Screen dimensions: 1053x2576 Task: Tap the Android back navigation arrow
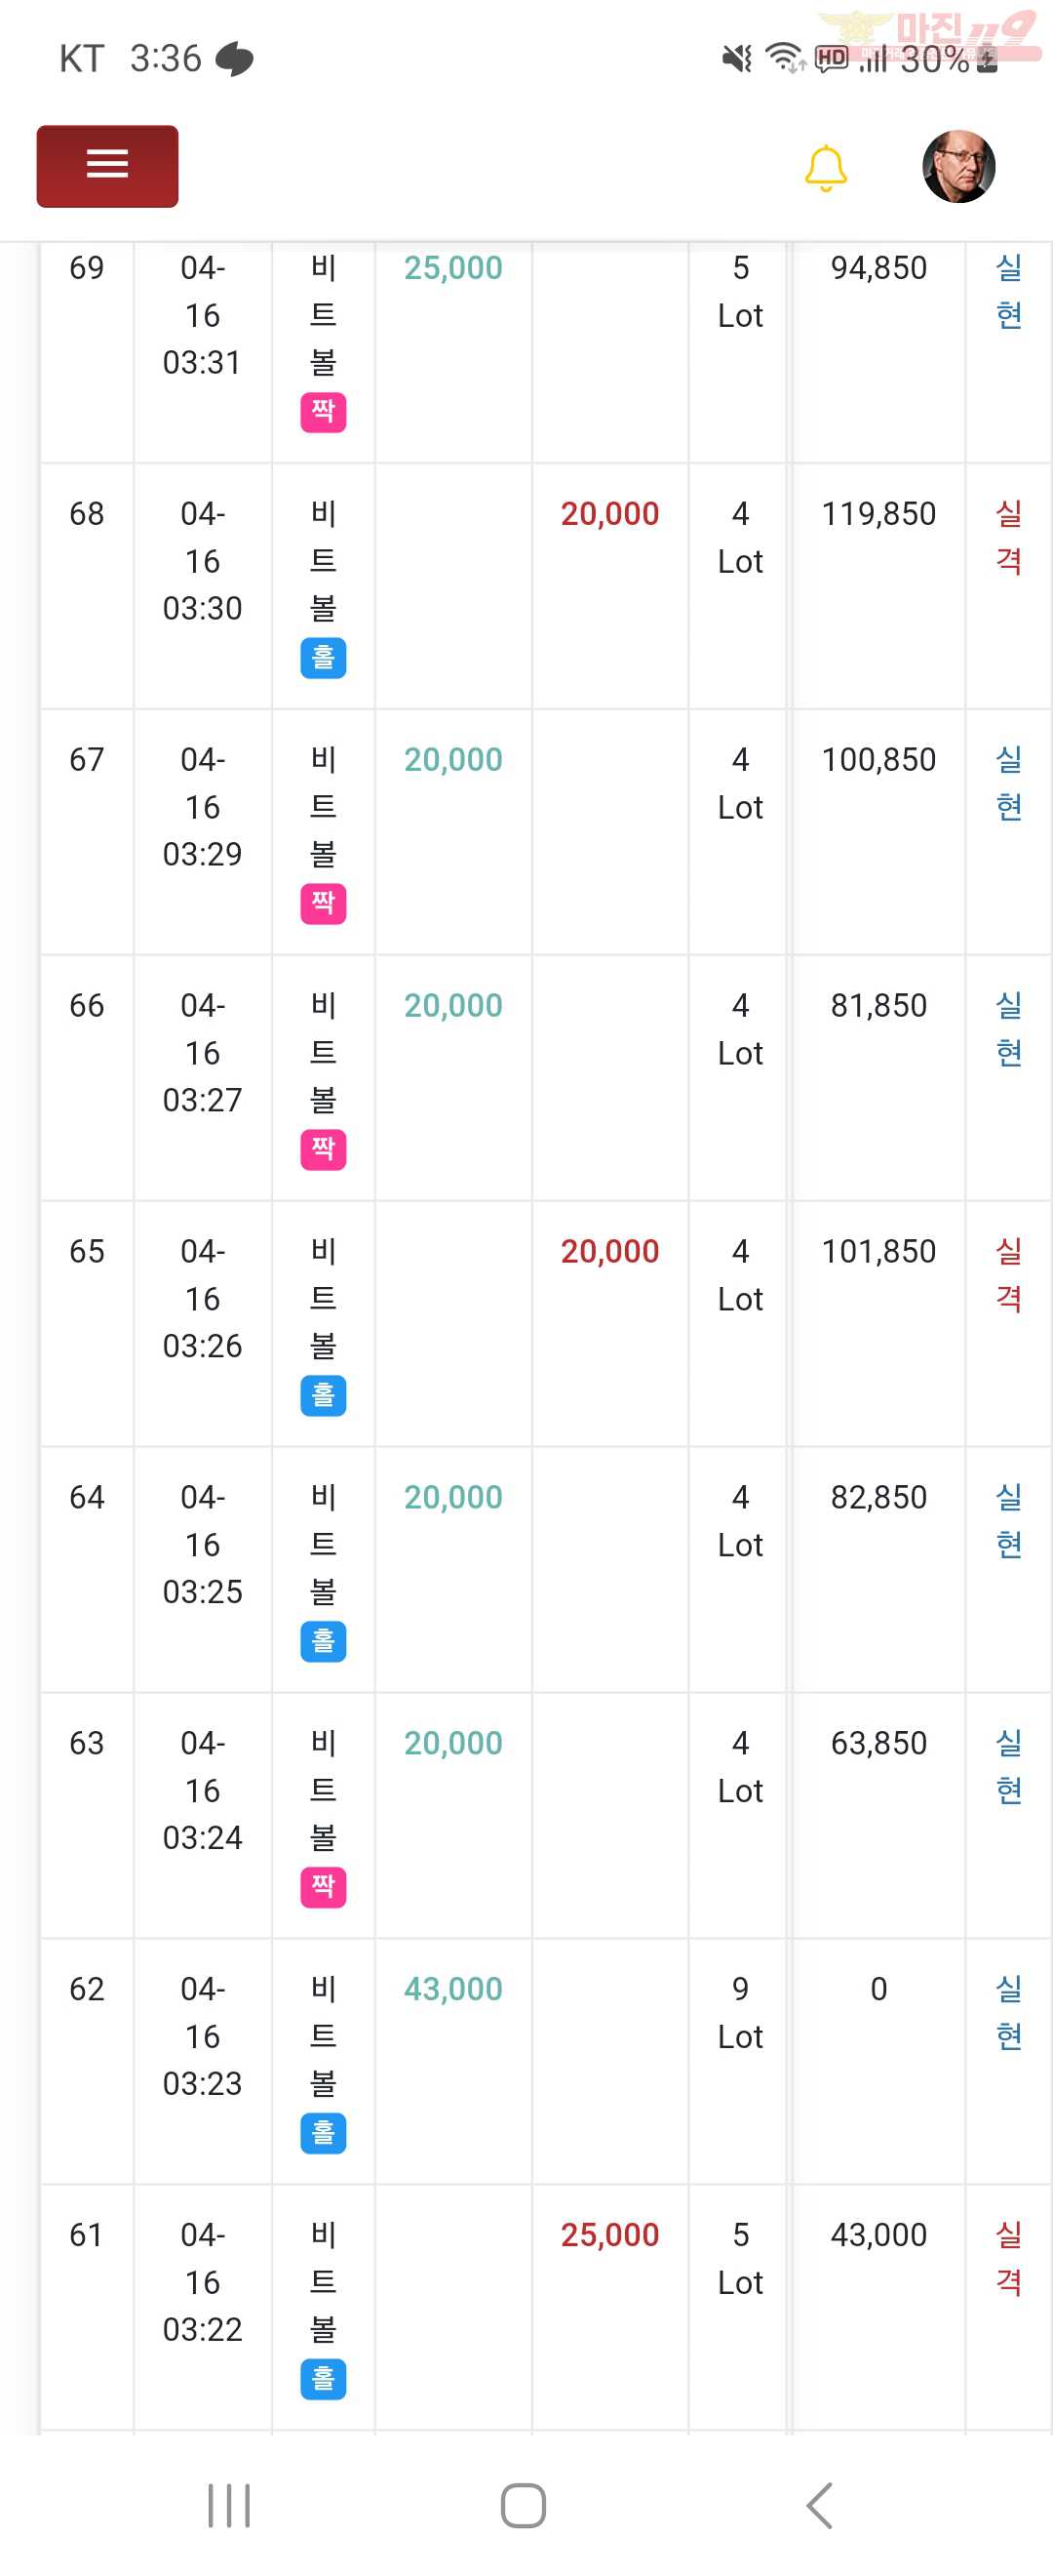[819, 2505]
